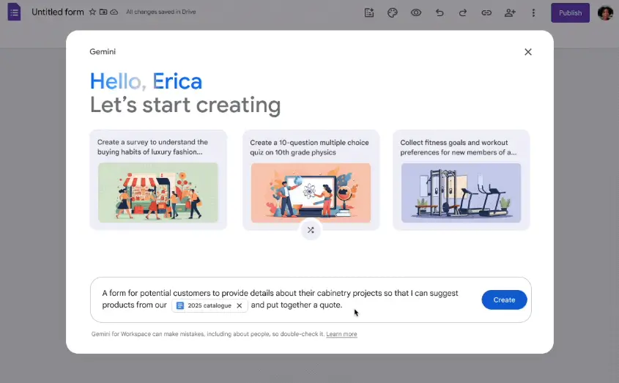This screenshot has width=619, height=383.
Task: Click the All changes saved in Drive text
Action: pyautogui.click(x=160, y=12)
